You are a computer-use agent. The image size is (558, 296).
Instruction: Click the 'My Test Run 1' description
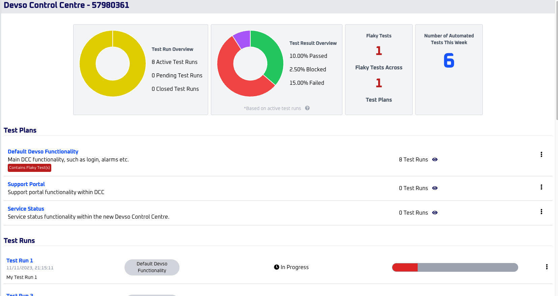(x=22, y=277)
